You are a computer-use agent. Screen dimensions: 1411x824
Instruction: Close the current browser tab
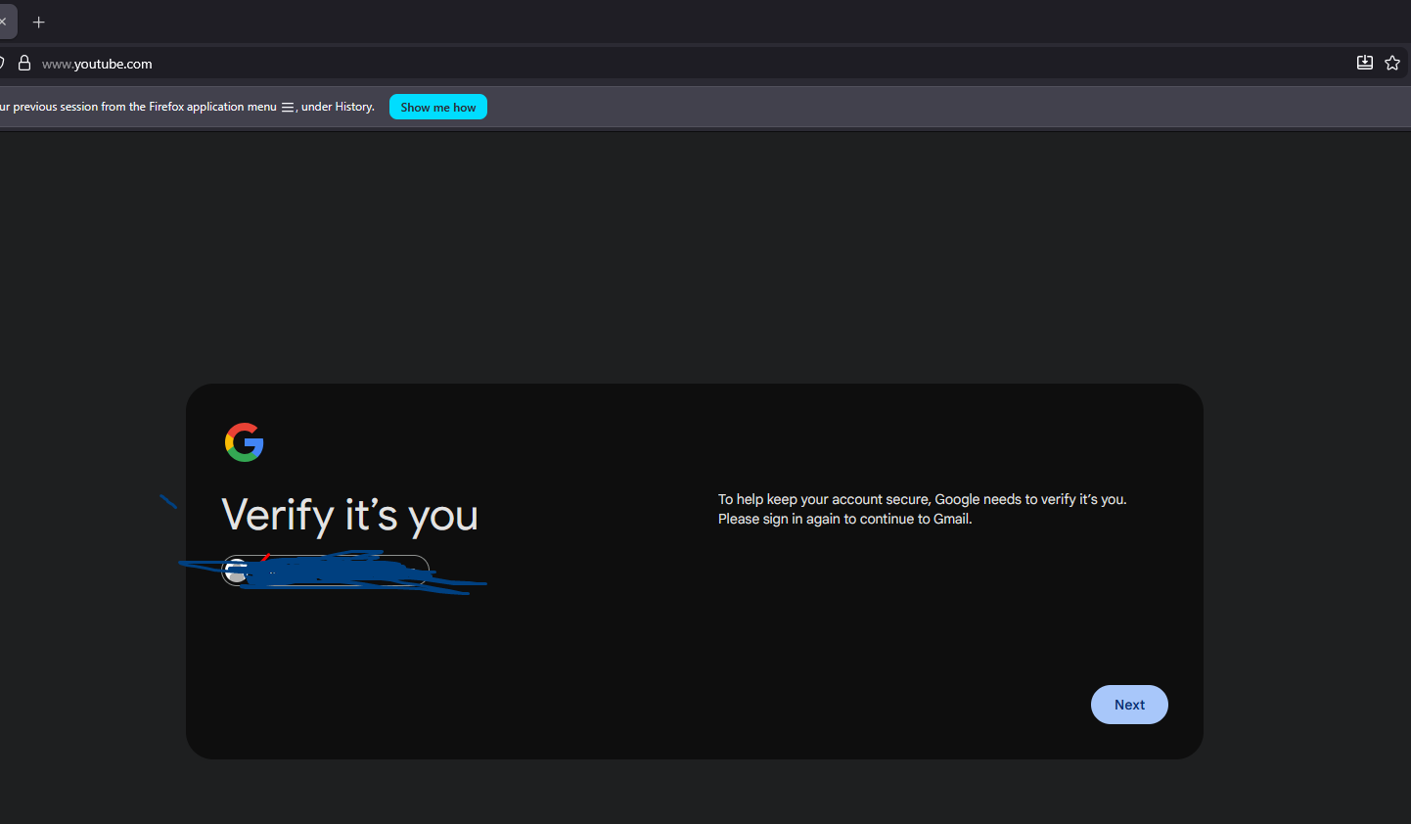(x=4, y=22)
